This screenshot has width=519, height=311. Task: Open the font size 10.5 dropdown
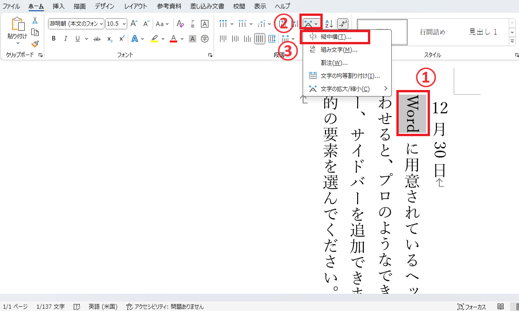116,24
